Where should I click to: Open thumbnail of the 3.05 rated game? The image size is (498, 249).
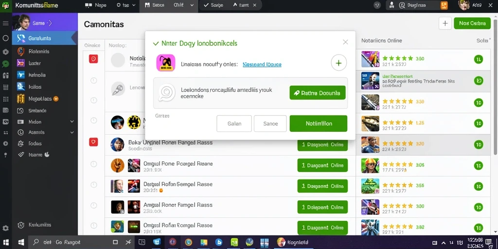pos(370,165)
